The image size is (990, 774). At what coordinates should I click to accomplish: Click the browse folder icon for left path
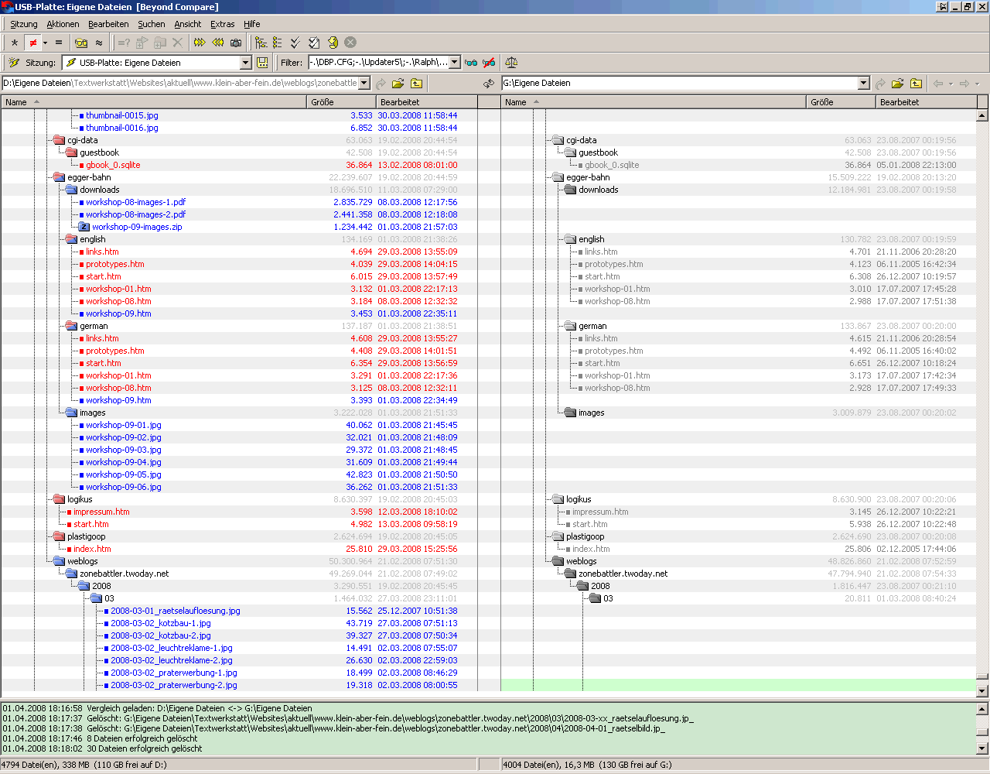pos(398,83)
